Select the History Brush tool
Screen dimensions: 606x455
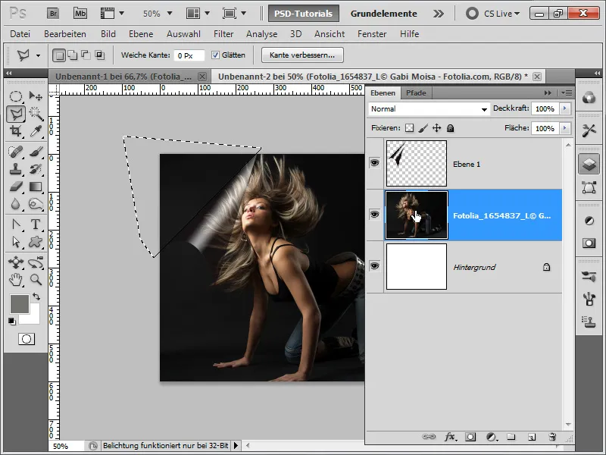[36, 169]
